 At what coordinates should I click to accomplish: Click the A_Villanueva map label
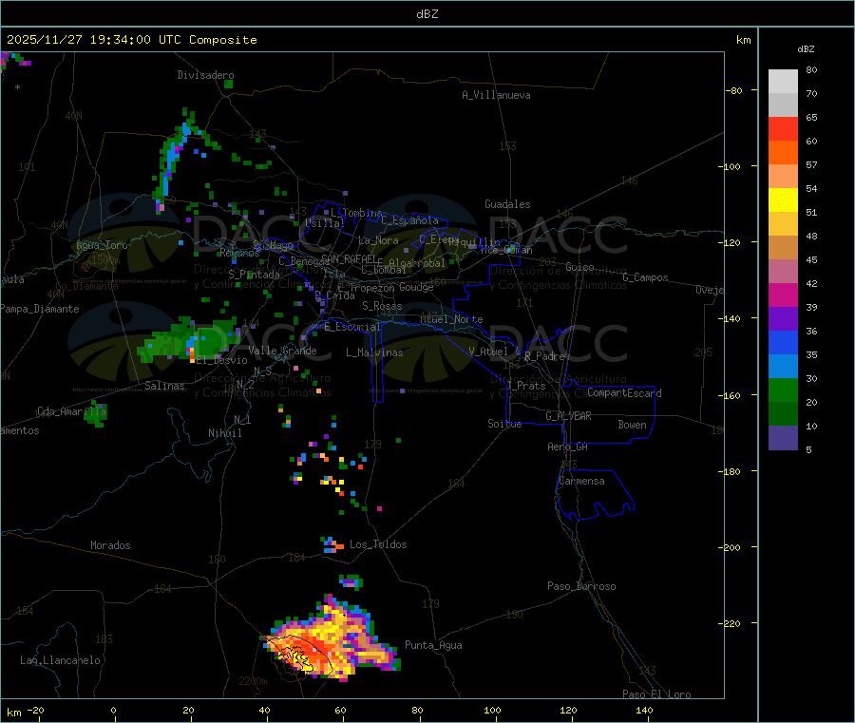pyautogui.click(x=496, y=95)
